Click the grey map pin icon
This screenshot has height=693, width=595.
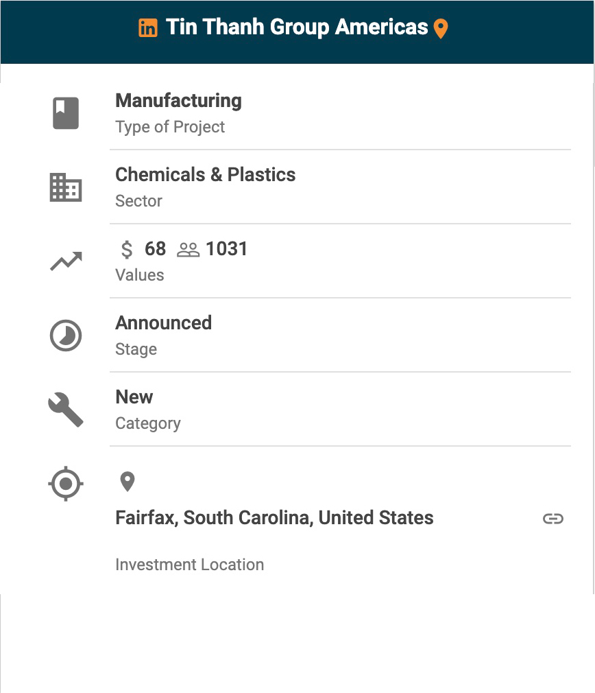tap(127, 482)
